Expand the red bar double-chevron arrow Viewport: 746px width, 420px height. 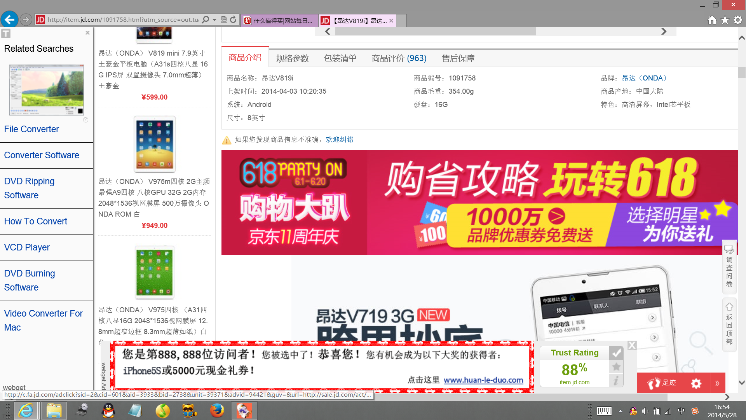pyautogui.click(x=717, y=383)
